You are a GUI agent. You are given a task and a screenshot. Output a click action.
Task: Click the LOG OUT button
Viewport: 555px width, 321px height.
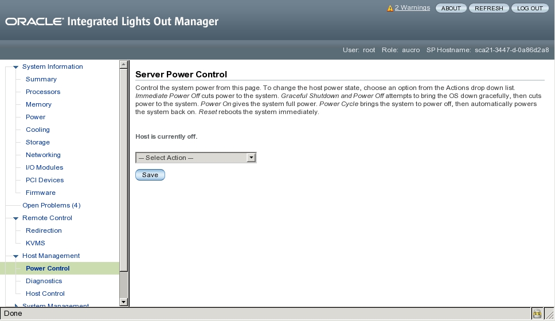(x=530, y=8)
